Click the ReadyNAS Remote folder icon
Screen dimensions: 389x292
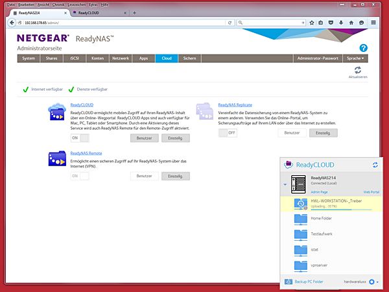point(57,158)
